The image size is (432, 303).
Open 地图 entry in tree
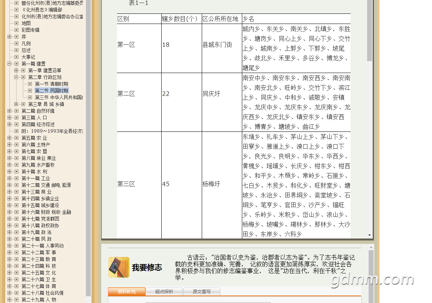coord(26,23)
